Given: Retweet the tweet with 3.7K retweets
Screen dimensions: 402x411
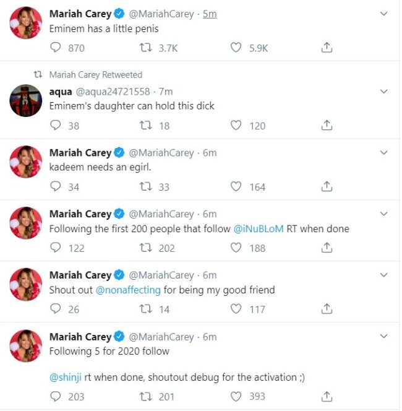Looking at the screenshot, I should 145,48.
